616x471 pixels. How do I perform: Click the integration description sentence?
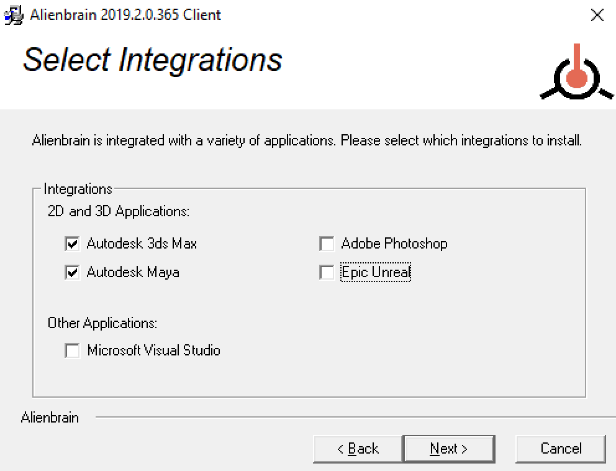point(307,140)
